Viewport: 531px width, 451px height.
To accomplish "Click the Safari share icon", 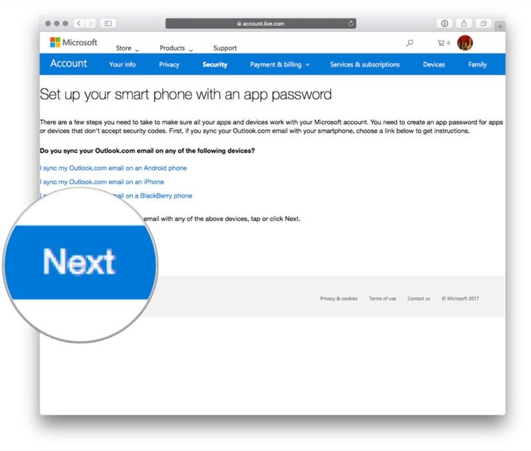I will 464,23.
